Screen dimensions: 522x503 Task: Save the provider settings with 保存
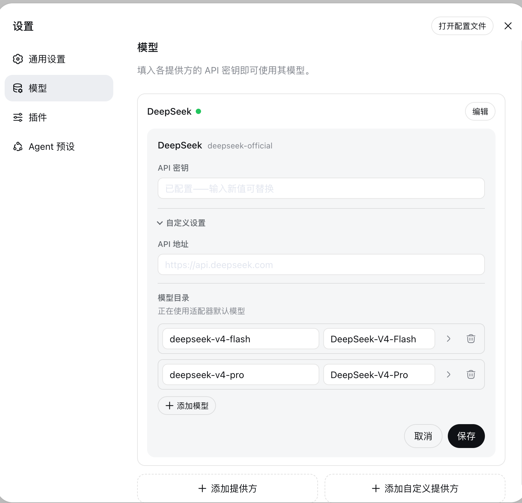[466, 436]
